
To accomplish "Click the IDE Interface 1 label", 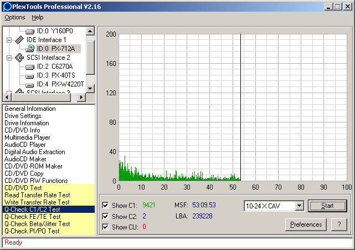I will (x=47, y=40).
